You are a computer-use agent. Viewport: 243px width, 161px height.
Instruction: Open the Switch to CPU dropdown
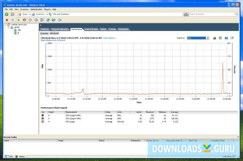(207, 38)
